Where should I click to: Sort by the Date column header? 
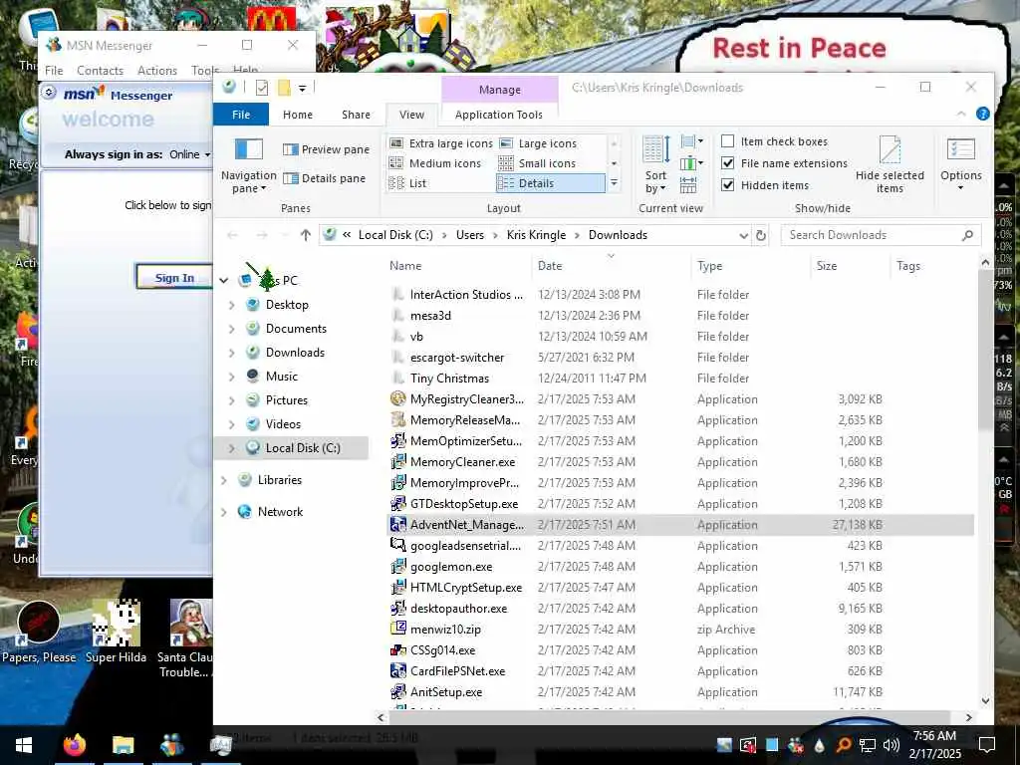coord(612,266)
